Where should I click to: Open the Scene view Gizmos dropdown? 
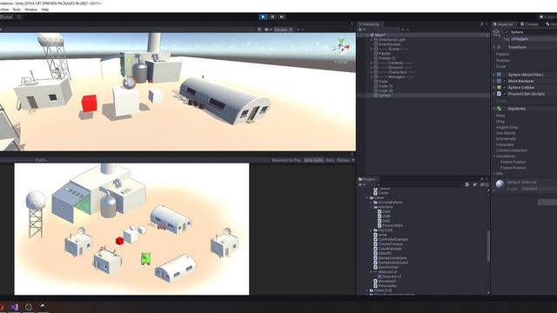point(283,30)
